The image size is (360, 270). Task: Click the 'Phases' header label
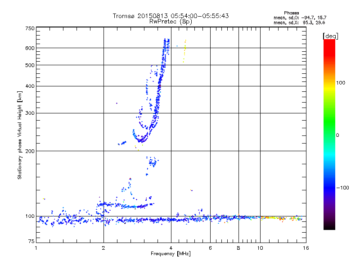pyautogui.click(x=291, y=13)
